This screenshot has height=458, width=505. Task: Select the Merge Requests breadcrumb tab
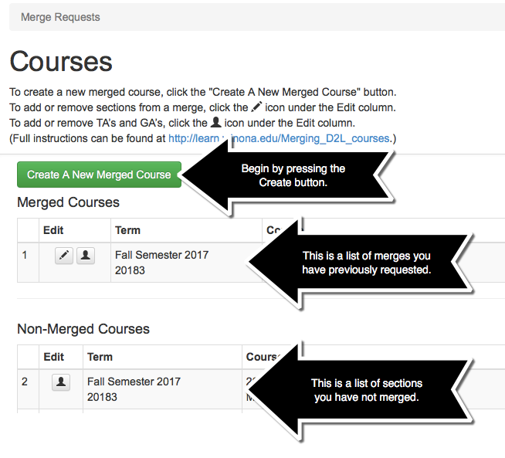click(60, 17)
